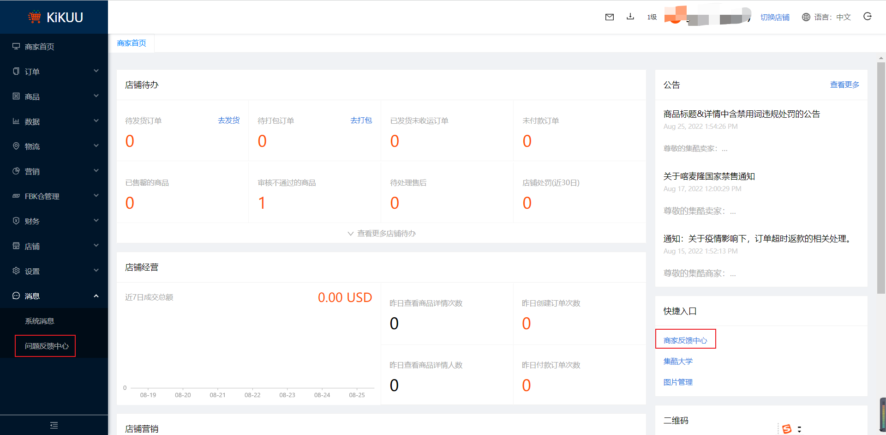The height and width of the screenshot is (435, 886).
Task: Click the 物流 location pin icon
Action: [x=16, y=146]
